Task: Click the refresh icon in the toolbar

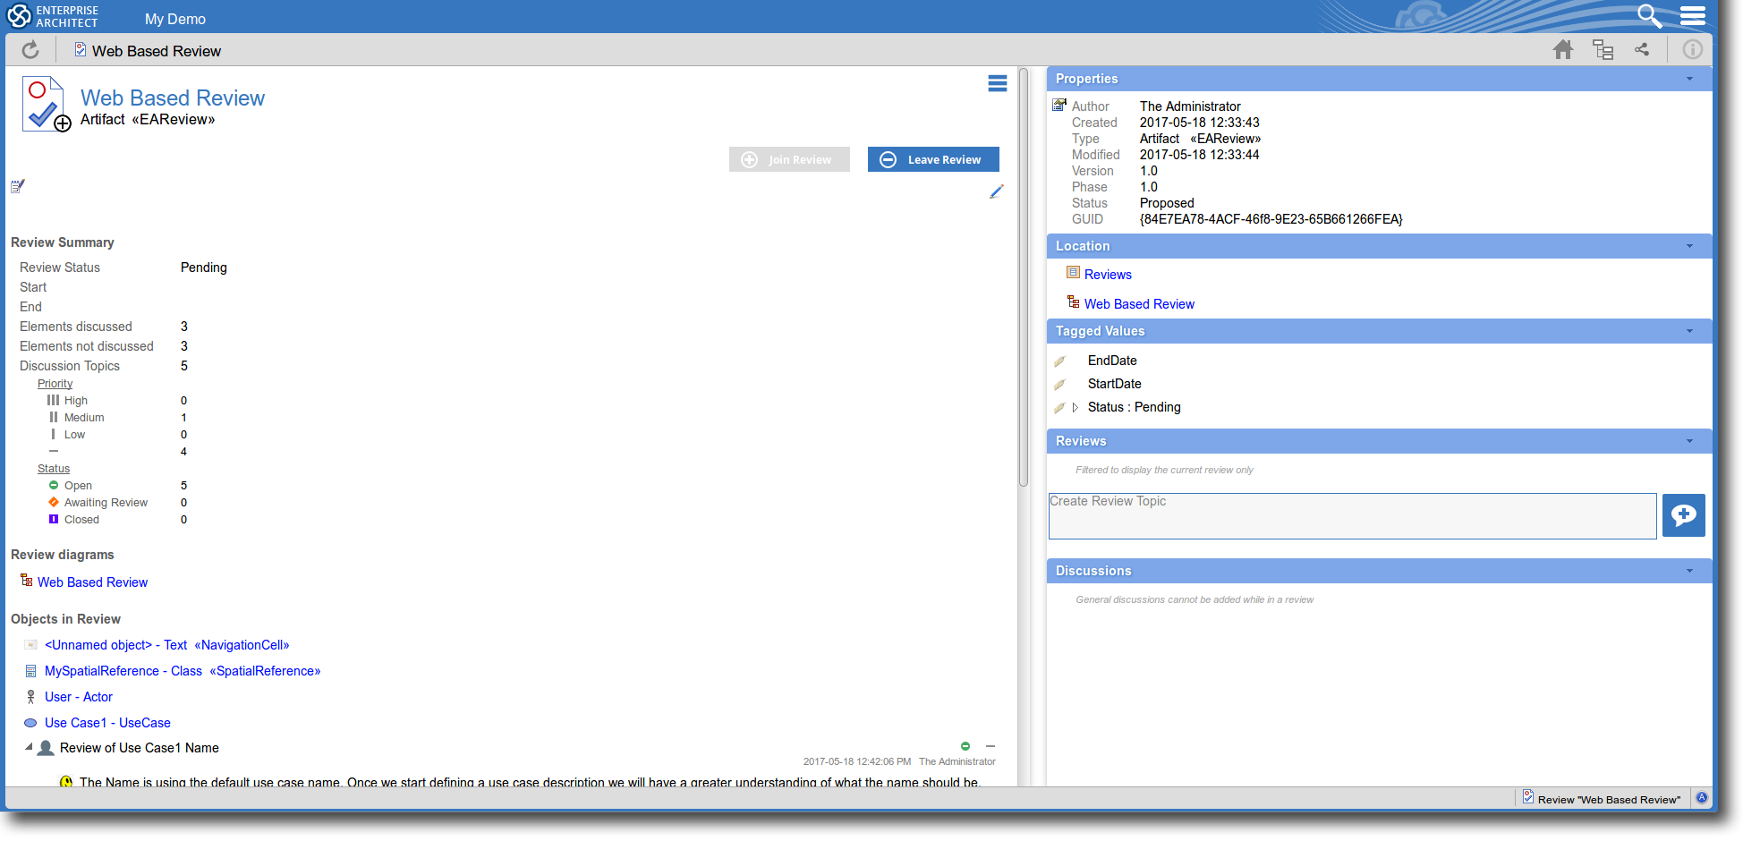Action: tap(30, 50)
